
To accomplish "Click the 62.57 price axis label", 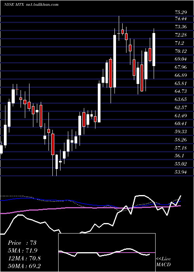I will [181, 108].
